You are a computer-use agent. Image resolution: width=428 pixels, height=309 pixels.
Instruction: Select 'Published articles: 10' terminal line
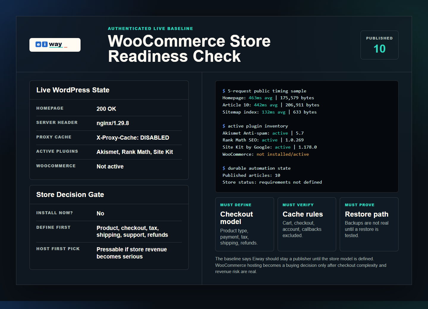[251, 175]
